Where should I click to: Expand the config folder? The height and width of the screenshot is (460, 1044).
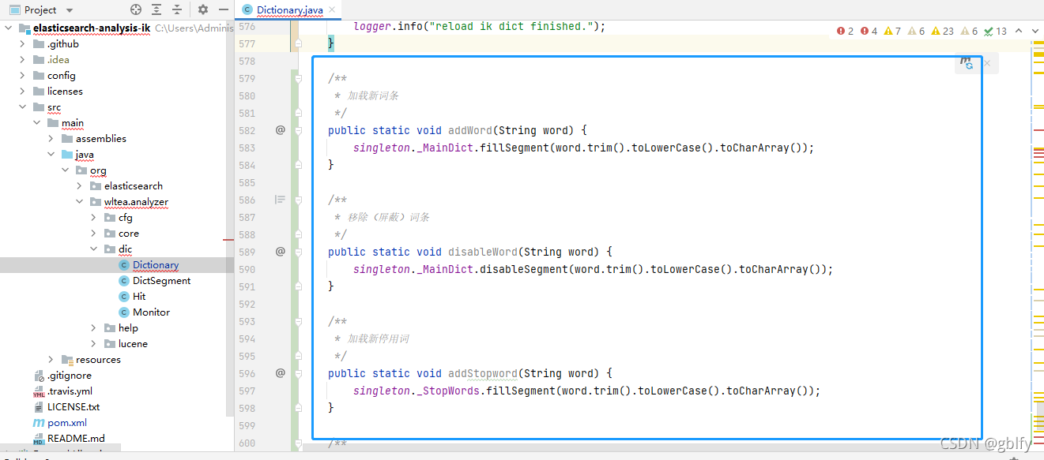point(22,76)
